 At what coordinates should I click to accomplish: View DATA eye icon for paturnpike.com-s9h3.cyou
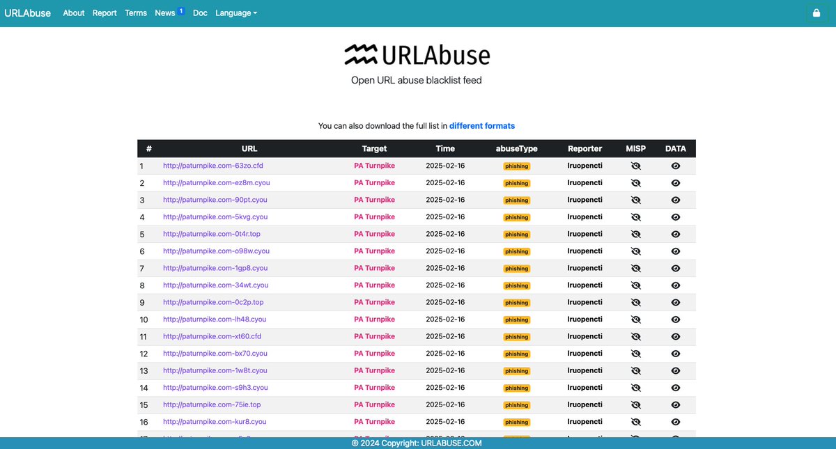[x=675, y=388]
